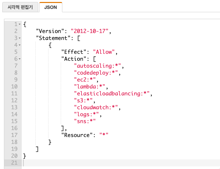Screen dimensions: 220x169
Task: Click the "Action" key text
Action: 74,59
